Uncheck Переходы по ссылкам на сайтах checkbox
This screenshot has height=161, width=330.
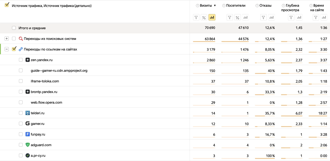tap(14, 49)
